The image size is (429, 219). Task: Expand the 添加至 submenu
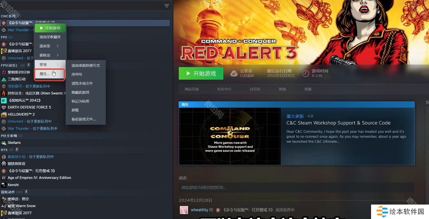[49, 46]
